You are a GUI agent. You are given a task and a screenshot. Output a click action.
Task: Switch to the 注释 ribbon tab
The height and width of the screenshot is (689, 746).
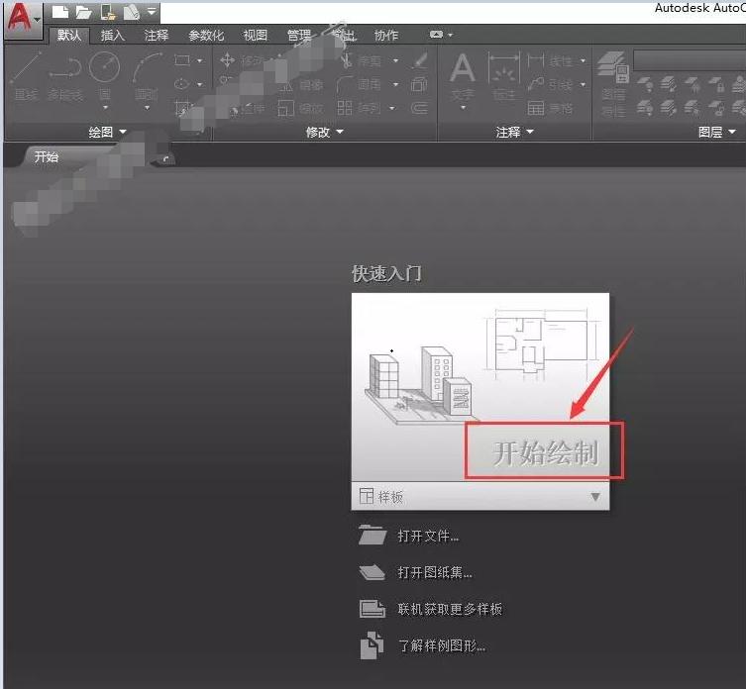pos(157,36)
